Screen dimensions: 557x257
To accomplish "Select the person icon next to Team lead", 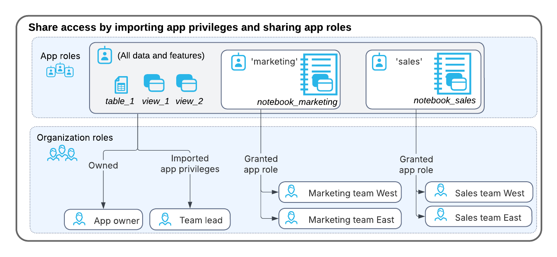I will pos(165,219).
